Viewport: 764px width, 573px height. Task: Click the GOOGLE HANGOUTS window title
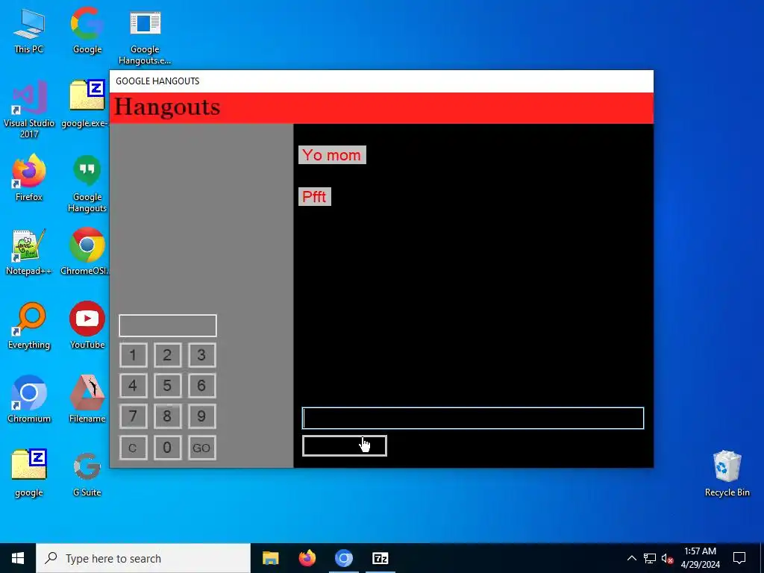[157, 81]
